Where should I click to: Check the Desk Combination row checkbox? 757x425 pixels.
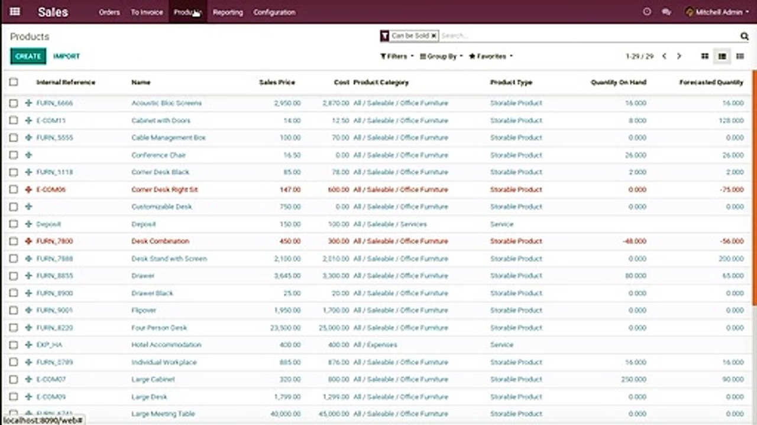tap(14, 241)
